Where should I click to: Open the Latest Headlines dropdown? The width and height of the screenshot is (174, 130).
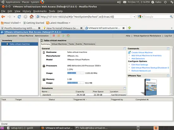point(59,23)
